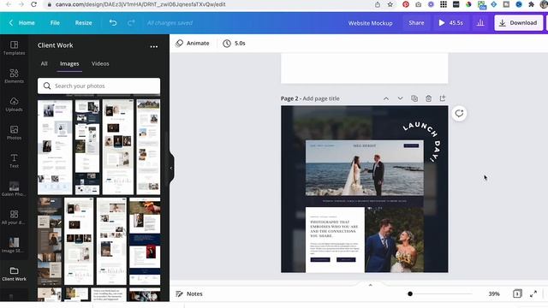The height and width of the screenshot is (308, 548).
Task: Add a new page after page 2
Action: tap(443, 98)
